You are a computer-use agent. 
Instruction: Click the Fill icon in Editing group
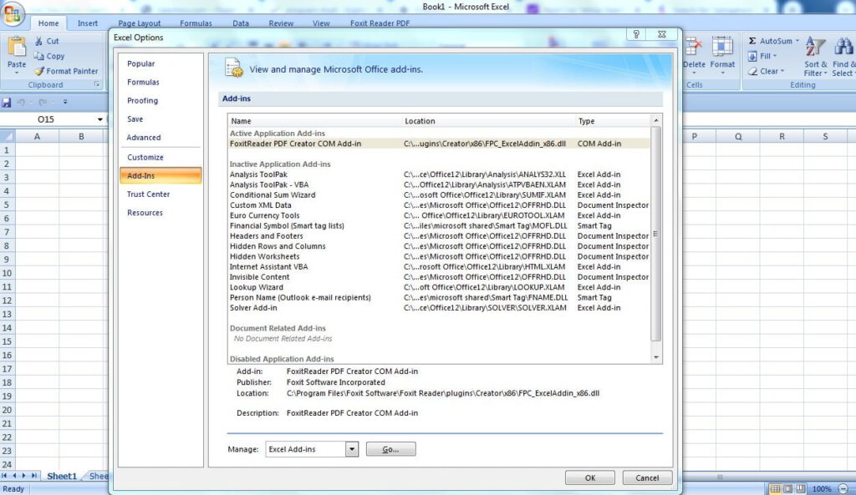(x=752, y=56)
